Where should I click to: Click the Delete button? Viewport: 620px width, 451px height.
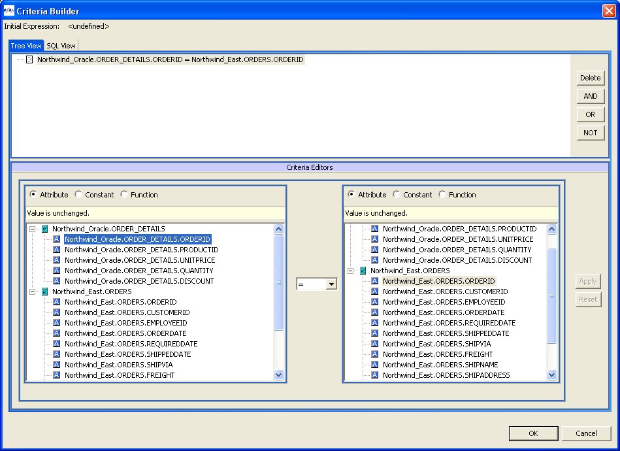pyautogui.click(x=590, y=78)
